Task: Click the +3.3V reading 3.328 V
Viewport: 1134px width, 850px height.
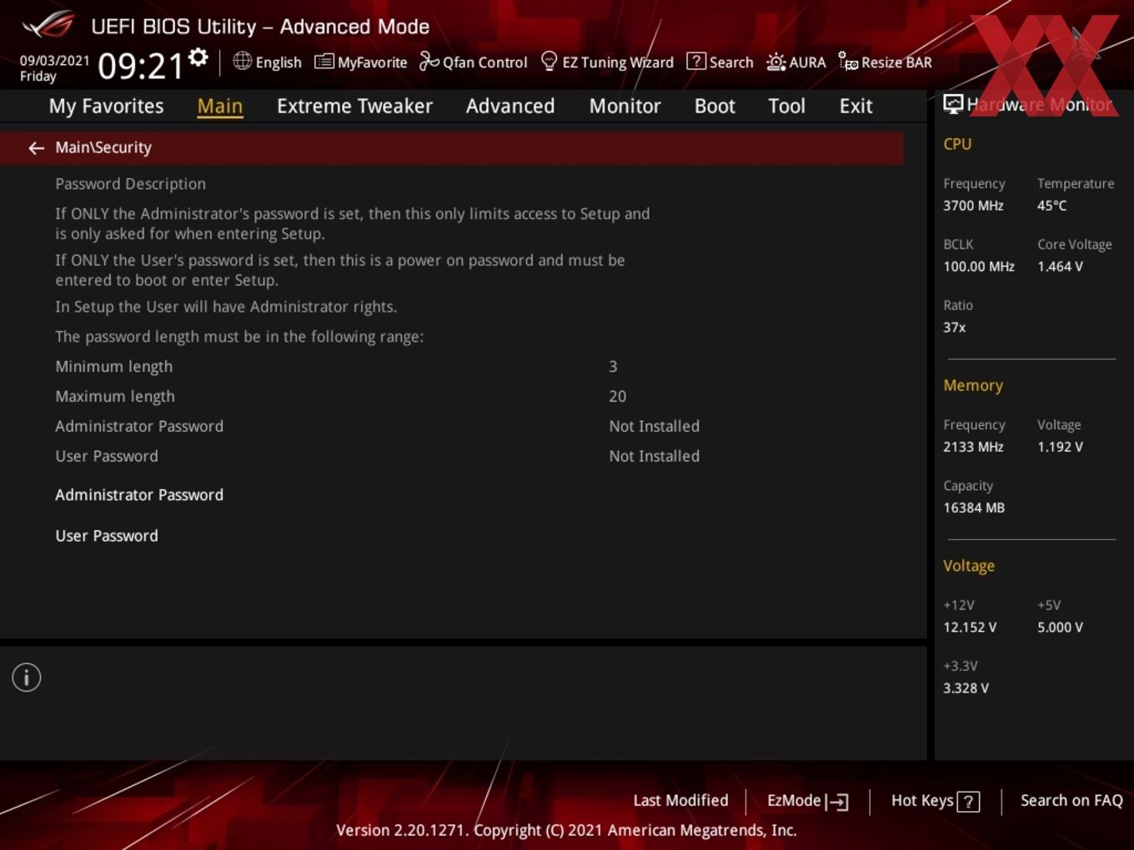Action: pos(966,688)
